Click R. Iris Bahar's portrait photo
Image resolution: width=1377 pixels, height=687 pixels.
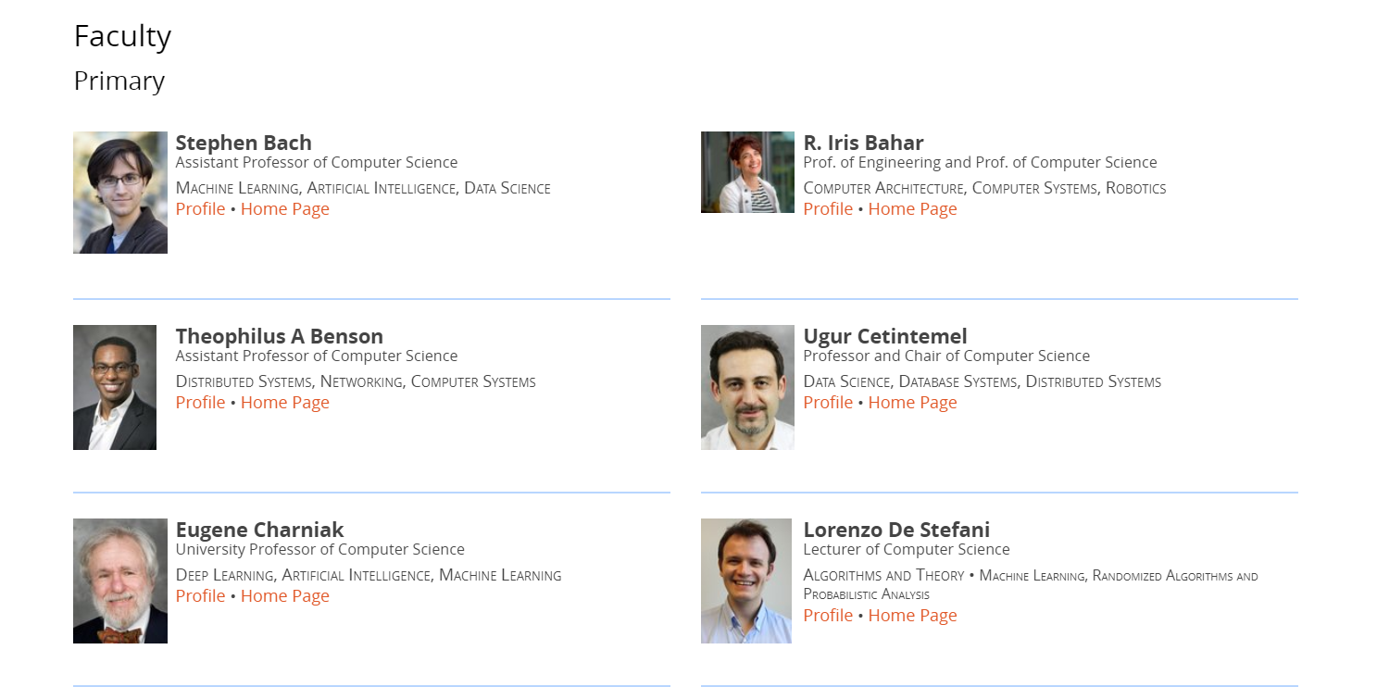(747, 172)
